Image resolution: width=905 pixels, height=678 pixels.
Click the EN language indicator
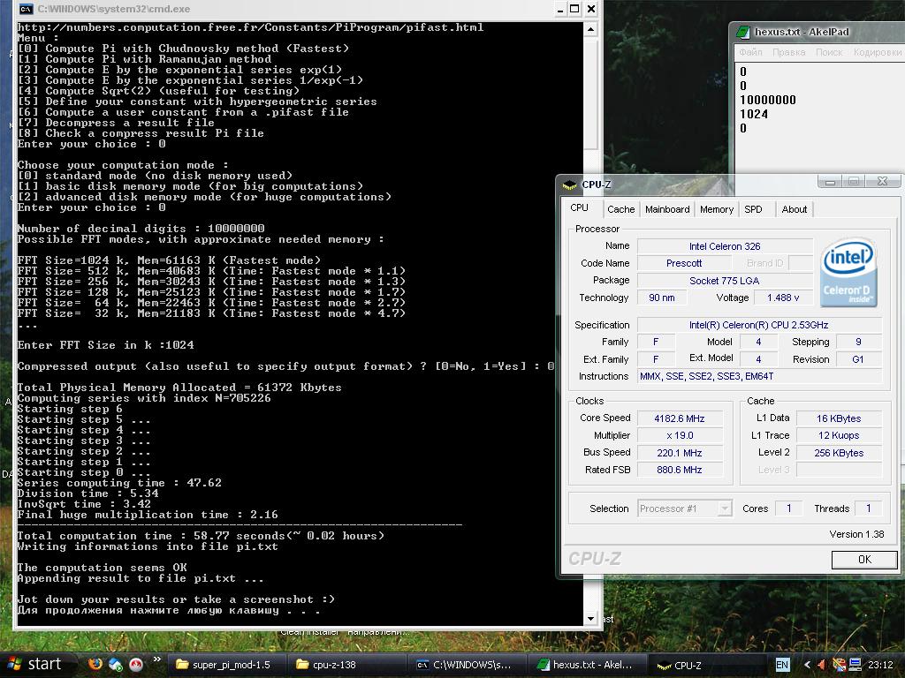coord(782,665)
